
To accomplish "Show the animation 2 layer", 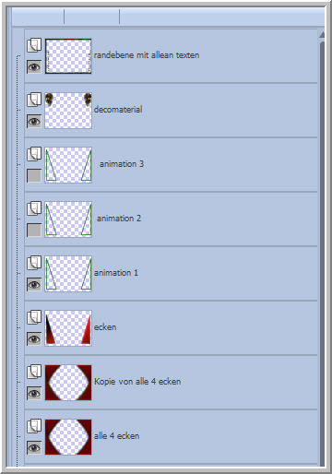I will [x=34, y=231].
